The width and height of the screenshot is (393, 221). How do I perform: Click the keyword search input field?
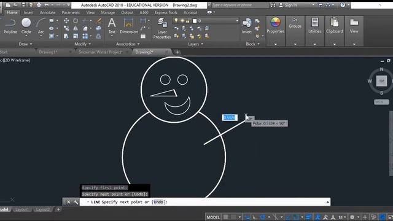pos(239,5)
